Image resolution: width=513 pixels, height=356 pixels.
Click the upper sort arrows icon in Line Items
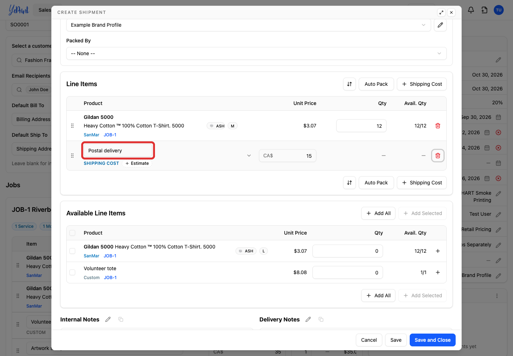coord(349,84)
